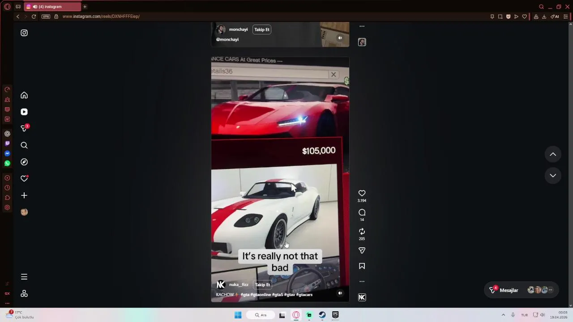Screen dimensions: 573x322
Task: Open the Meta apps icon below hamburger menu
Action: [24, 293]
